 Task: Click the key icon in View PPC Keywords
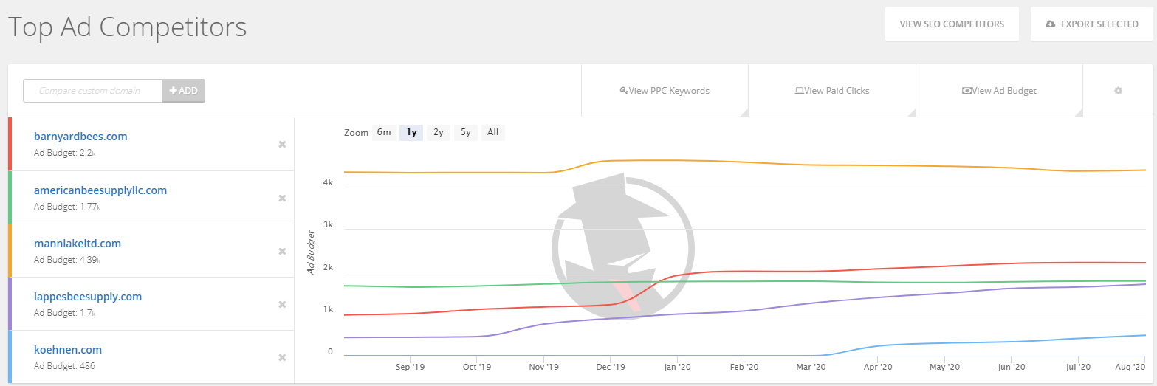point(624,91)
